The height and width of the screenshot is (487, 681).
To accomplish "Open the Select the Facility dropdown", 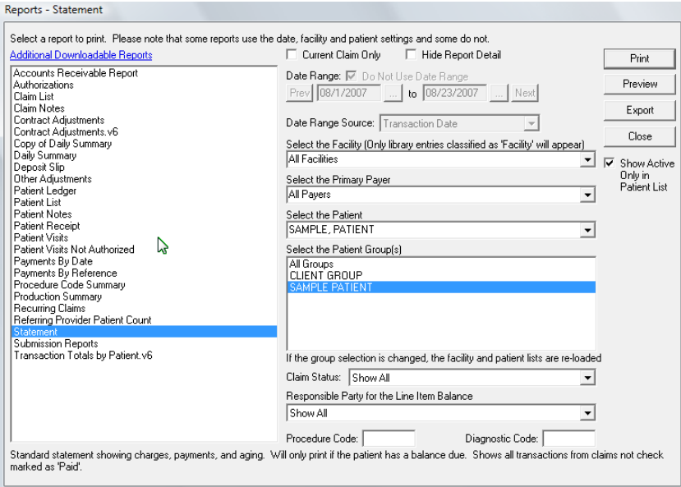I will [587, 160].
